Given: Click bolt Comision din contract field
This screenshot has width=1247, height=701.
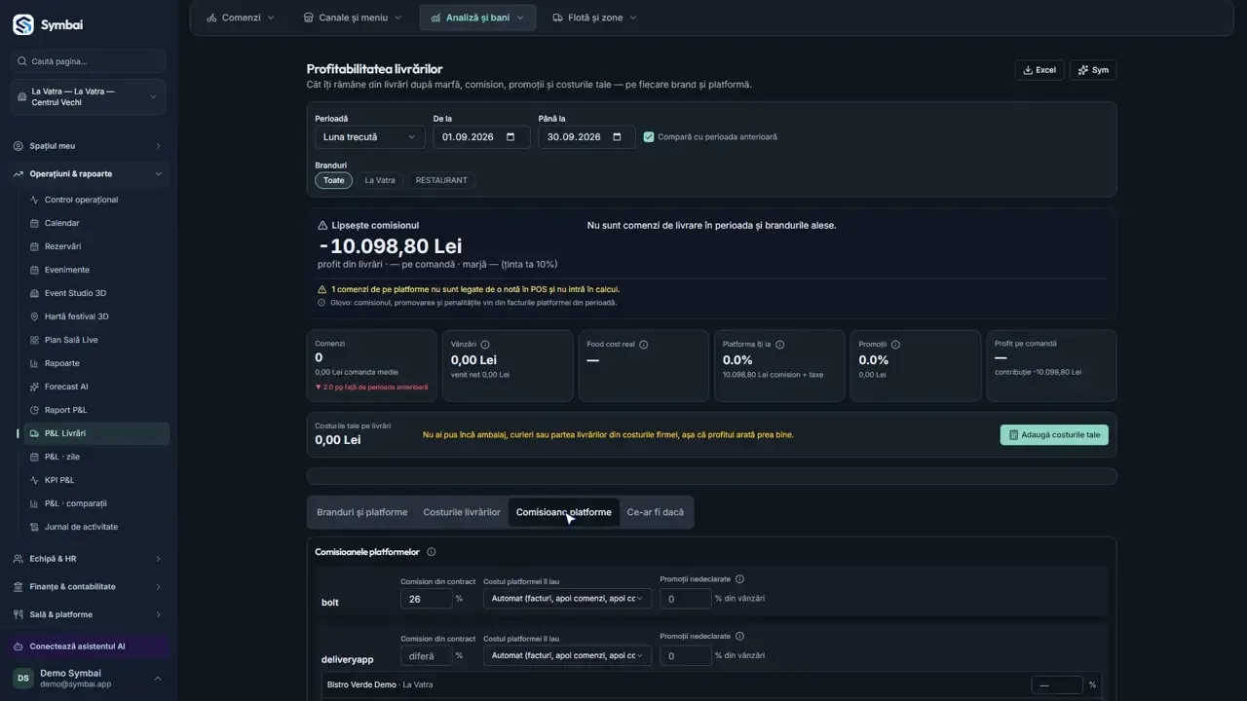Looking at the screenshot, I should pos(426,599).
